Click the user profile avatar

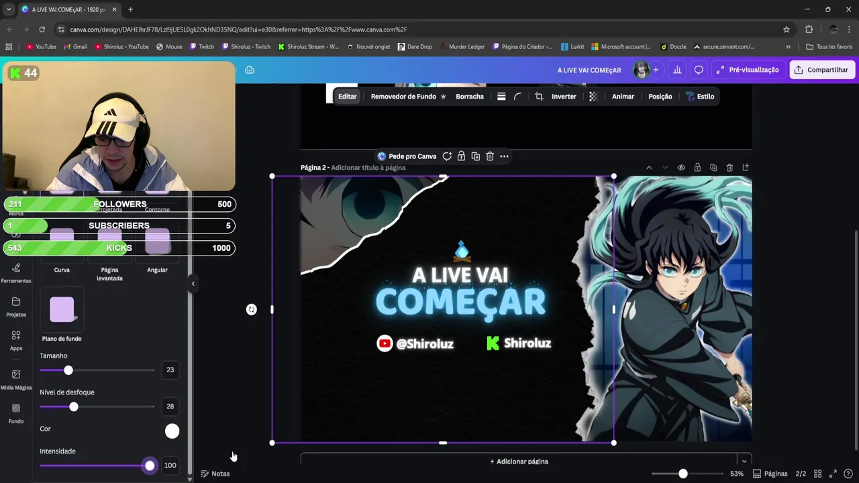(642, 70)
